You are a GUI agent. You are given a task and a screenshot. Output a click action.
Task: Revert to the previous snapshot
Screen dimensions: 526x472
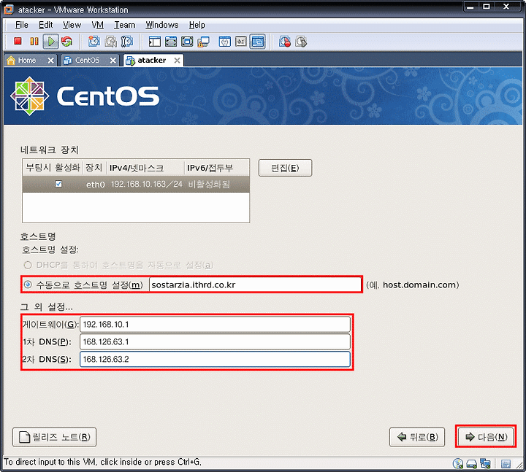point(111,41)
